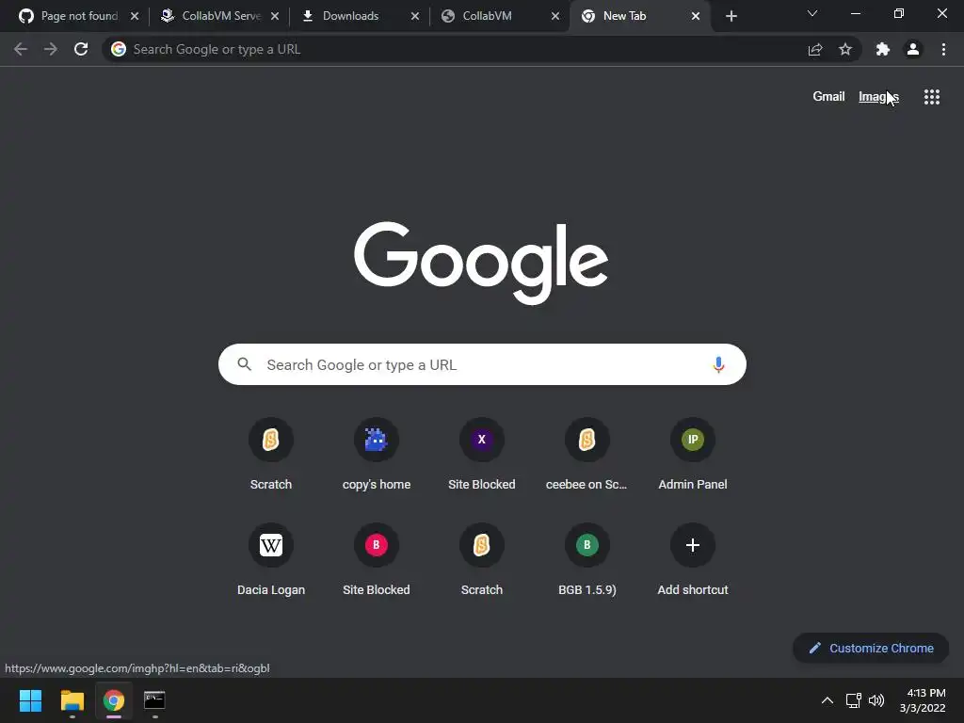Close the CollabVM tab
Image resolution: width=964 pixels, height=723 pixels.
tap(555, 16)
